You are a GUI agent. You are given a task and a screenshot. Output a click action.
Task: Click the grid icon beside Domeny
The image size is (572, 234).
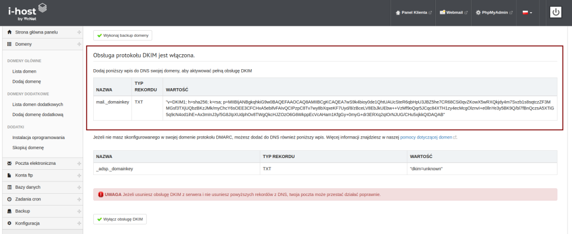(9, 44)
